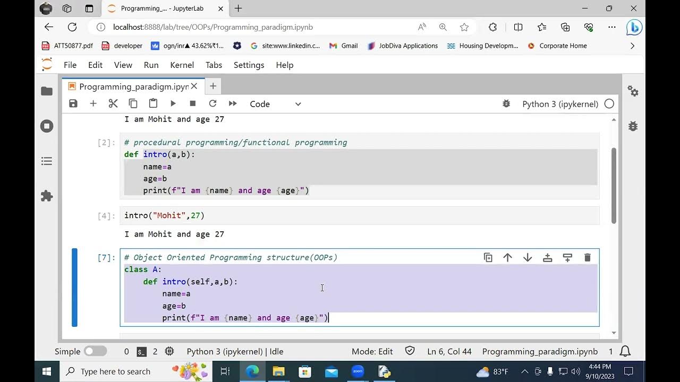
Task: Click the JupyterLab logo icon
Action: (x=47, y=64)
